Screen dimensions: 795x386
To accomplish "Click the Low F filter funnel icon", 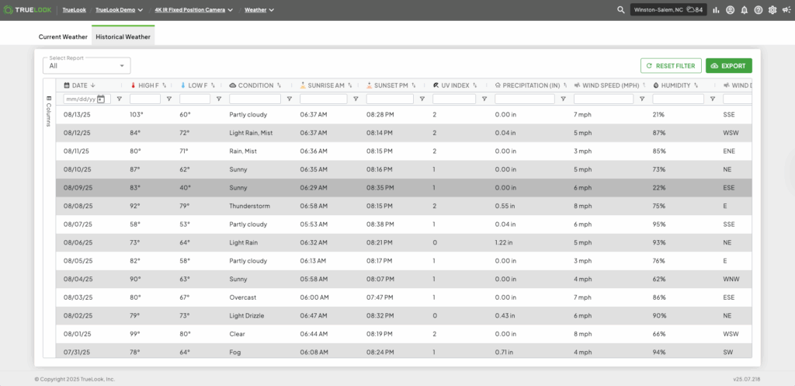I will [218, 99].
